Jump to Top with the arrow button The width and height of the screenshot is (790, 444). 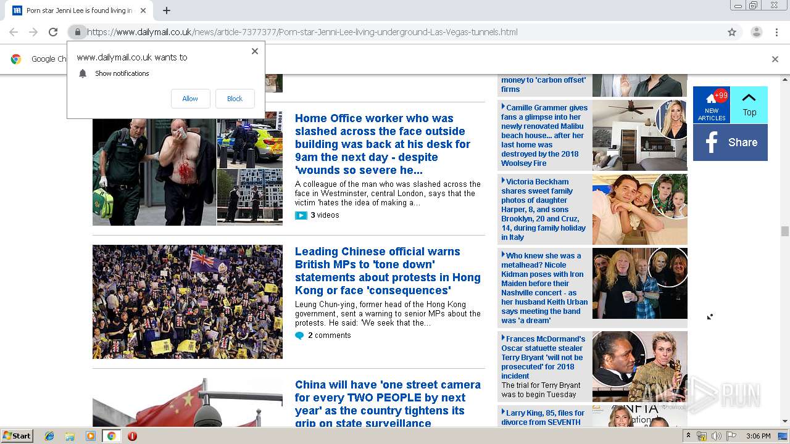(x=749, y=105)
